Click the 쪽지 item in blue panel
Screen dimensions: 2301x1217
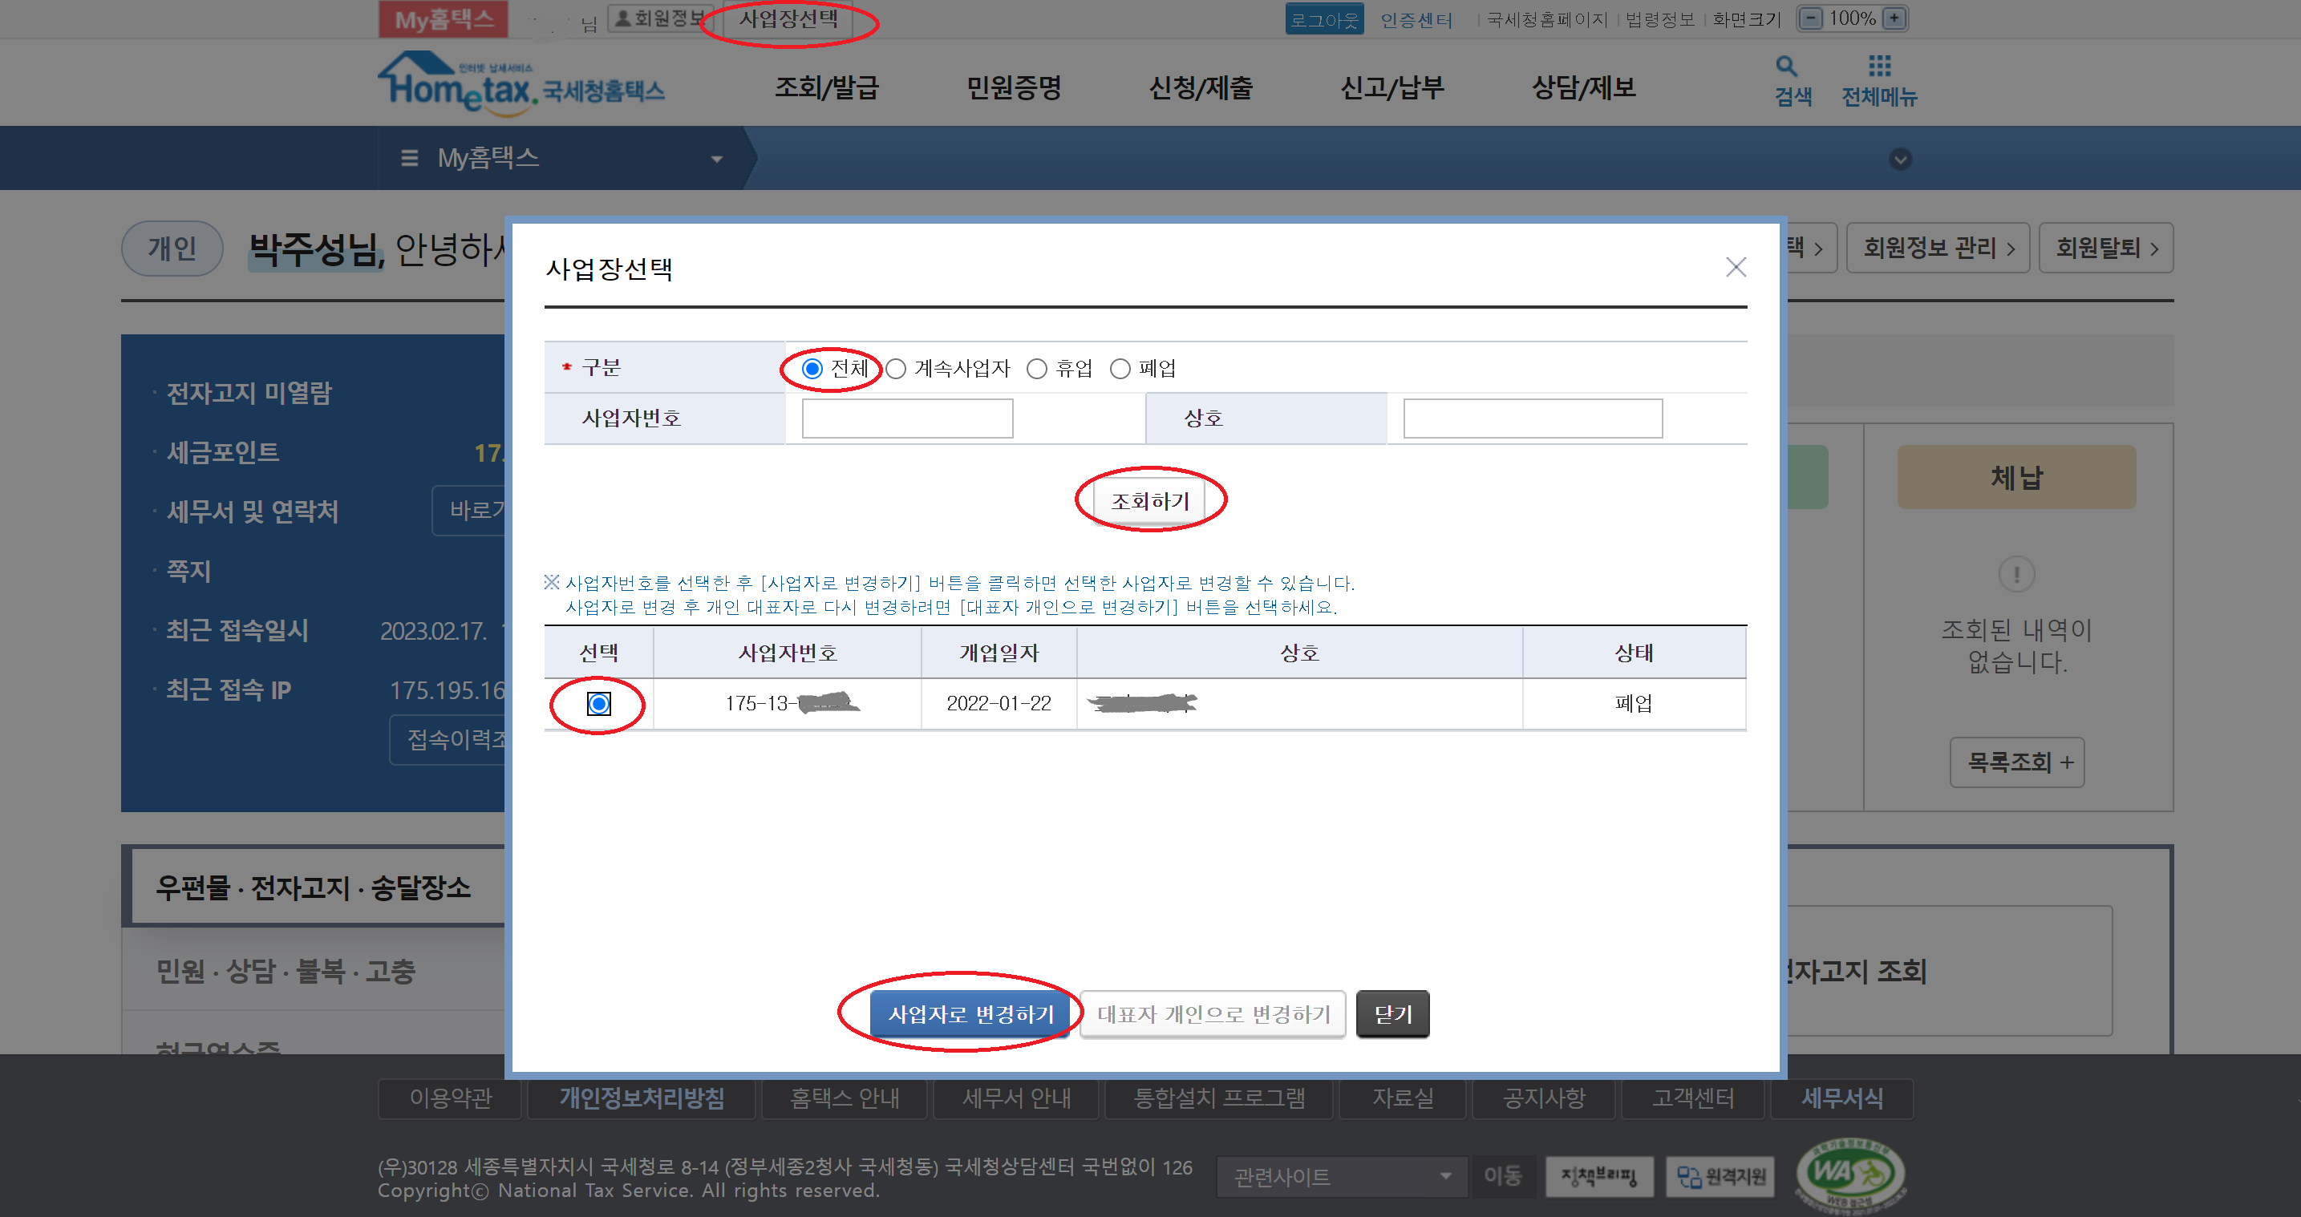click(x=188, y=572)
